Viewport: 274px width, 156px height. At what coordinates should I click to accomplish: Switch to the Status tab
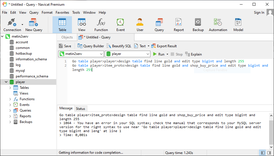80,108
